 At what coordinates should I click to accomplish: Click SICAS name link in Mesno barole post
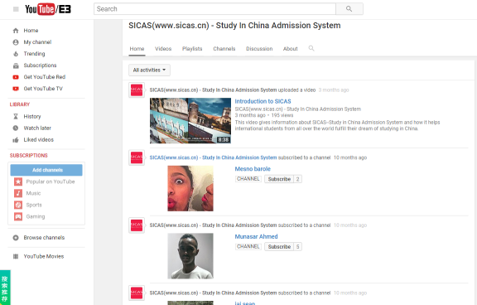pyautogui.click(x=214, y=157)
